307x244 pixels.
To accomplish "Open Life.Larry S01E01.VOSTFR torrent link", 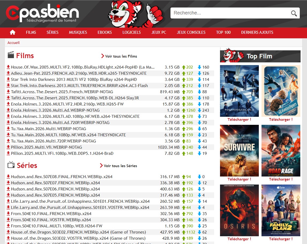I will tap(80, 208).
